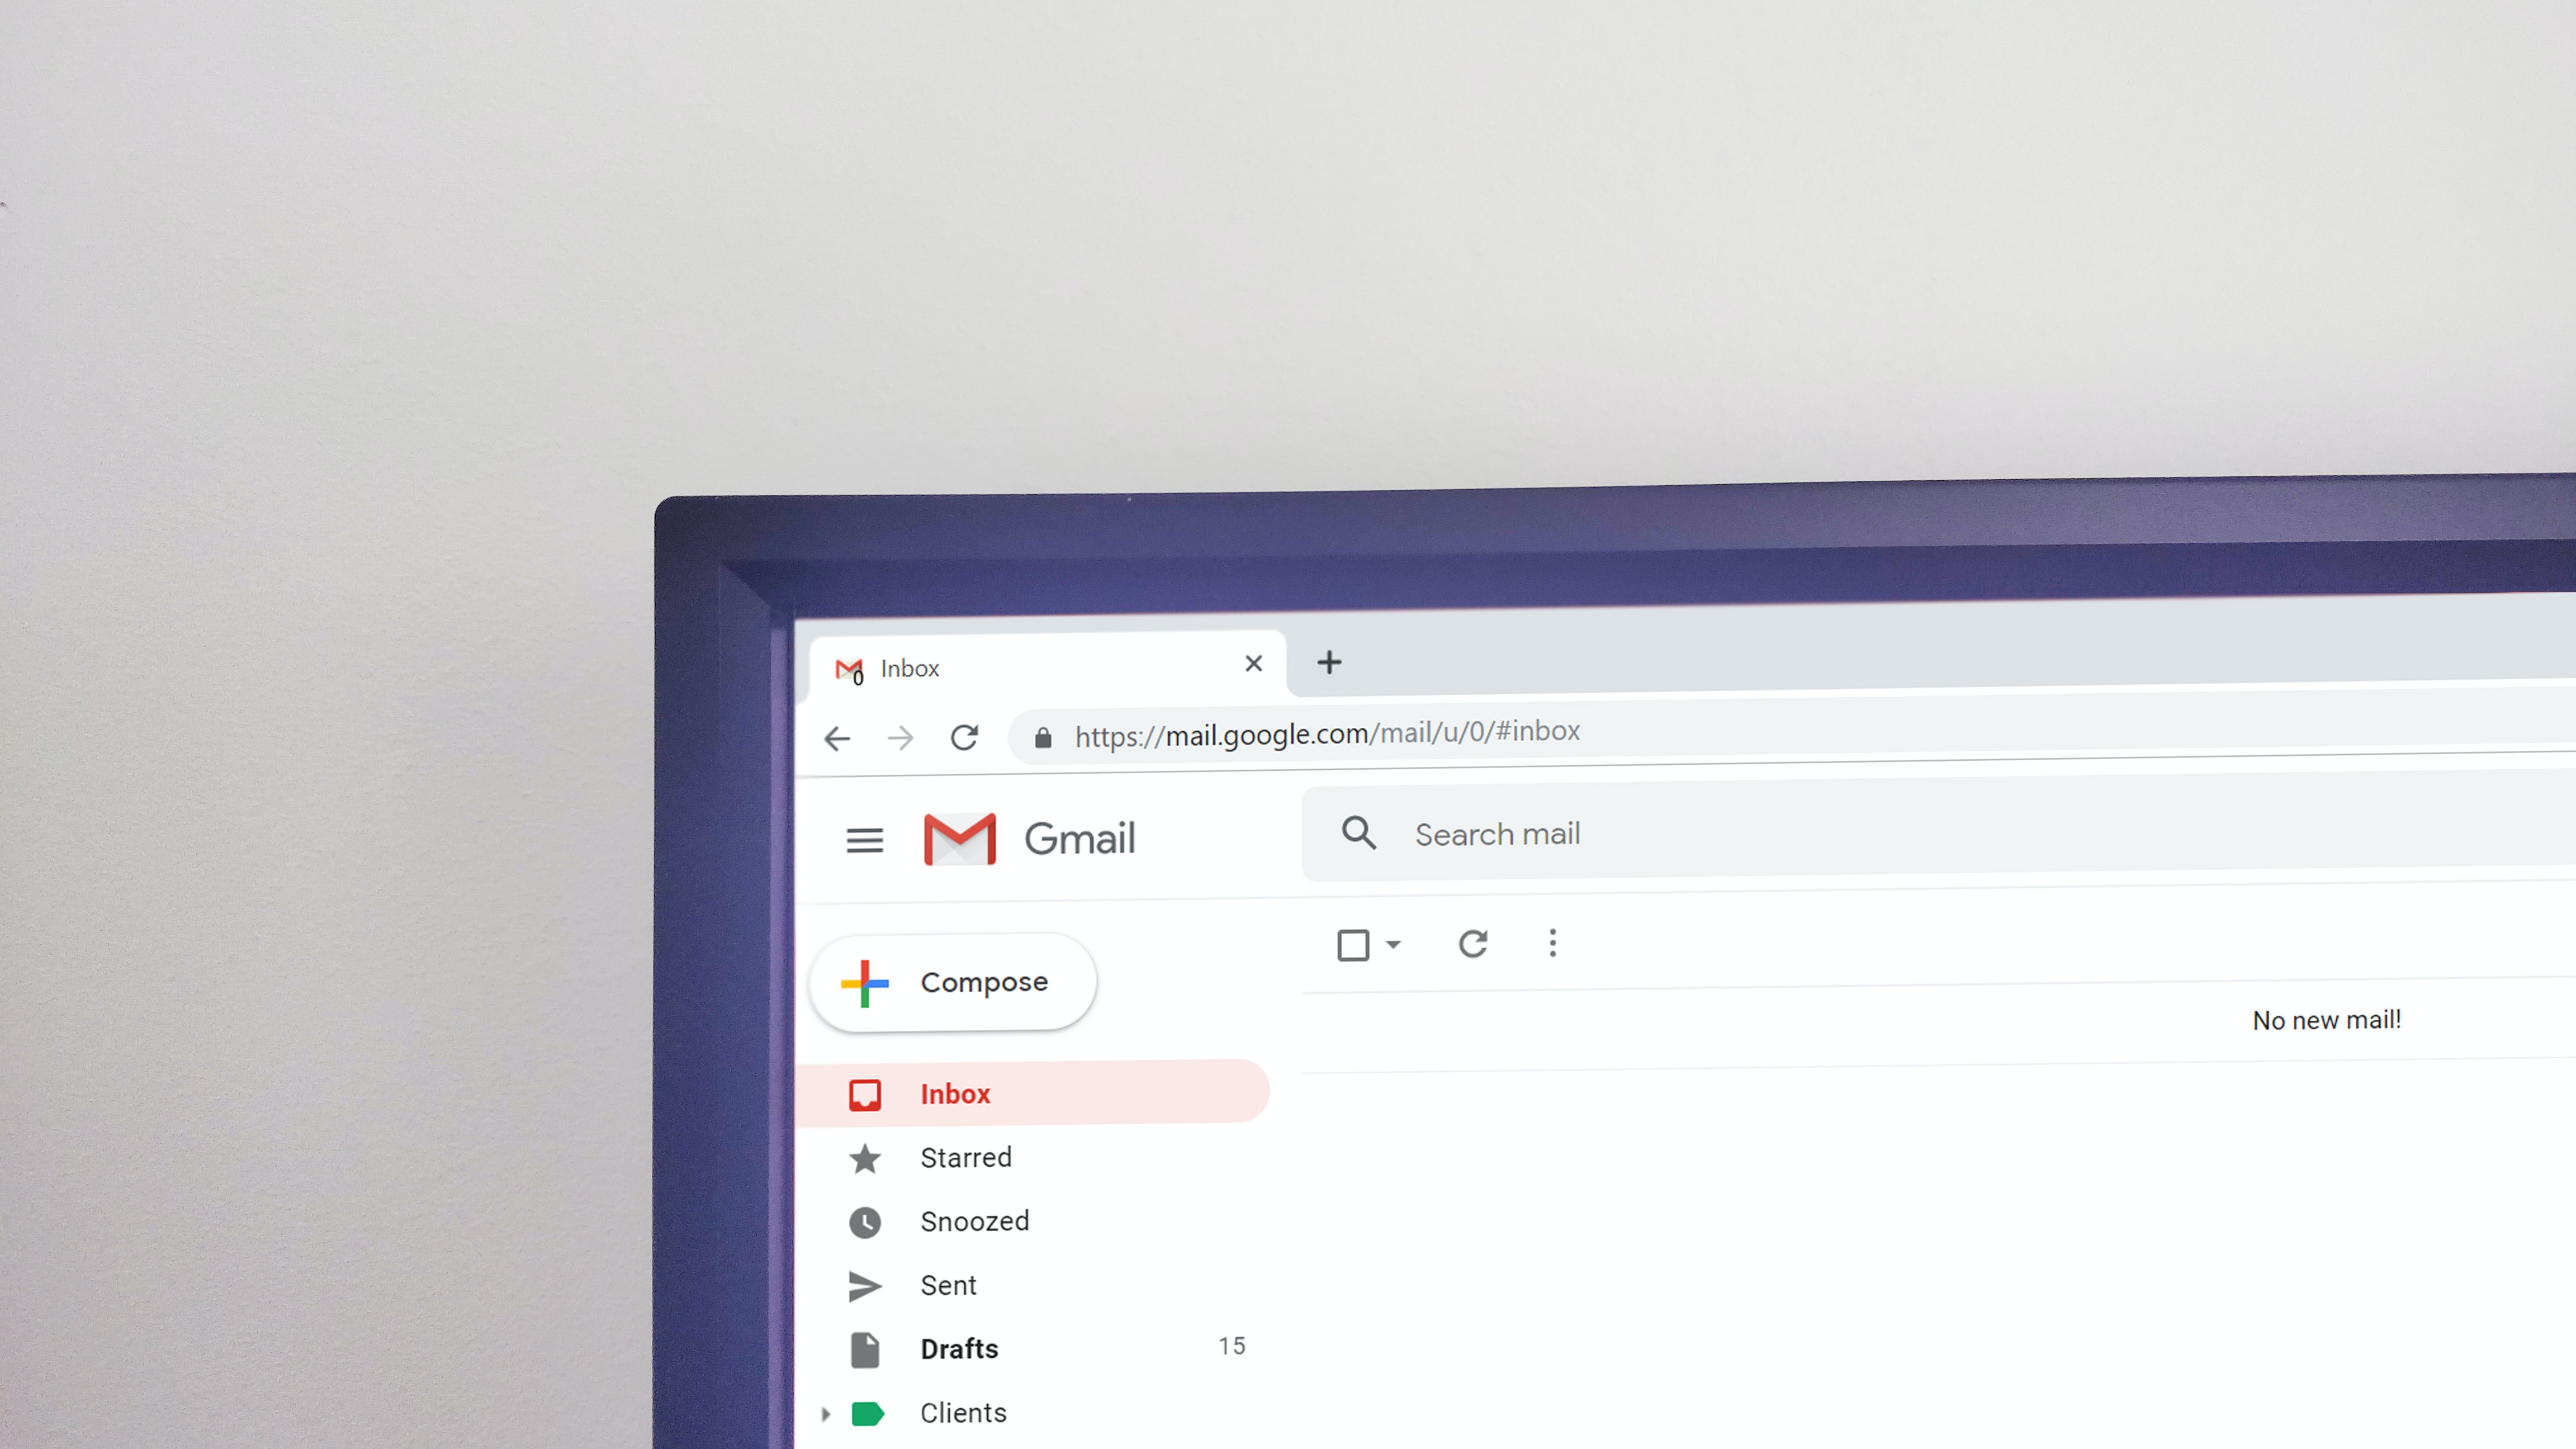Click the search magnifier icon
Viewport: 2576px width, 1449px height.
1361,834
